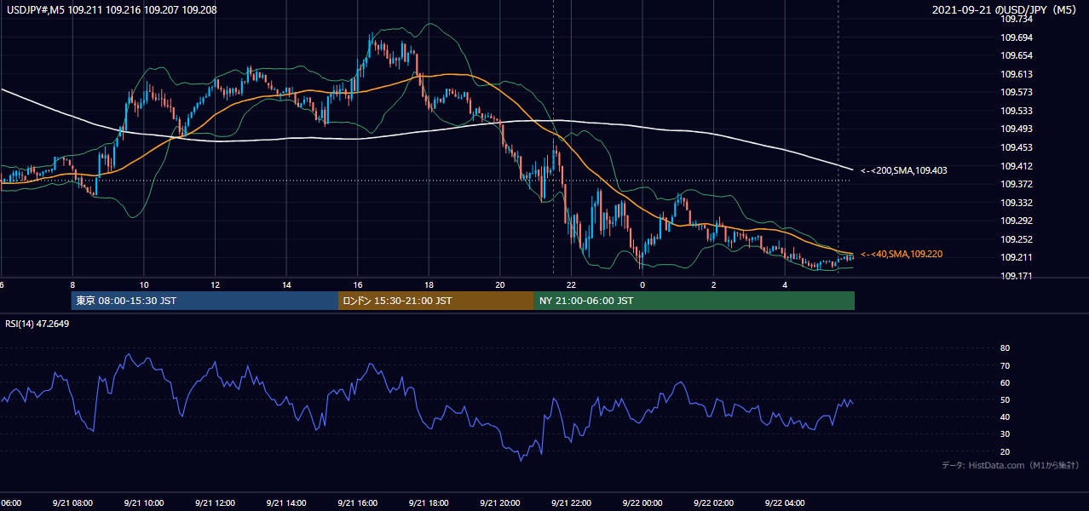Screen dimensions: 1089x511
Task: Click the bottom time label 9/21 16:00
Action: (x=357, y=503)
